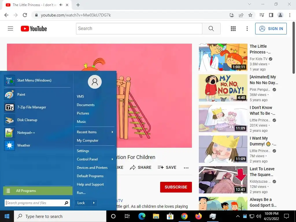Open the Run... dialog
Screen dimensions: 296x222
pyautogui.click(x=81, y=193)
